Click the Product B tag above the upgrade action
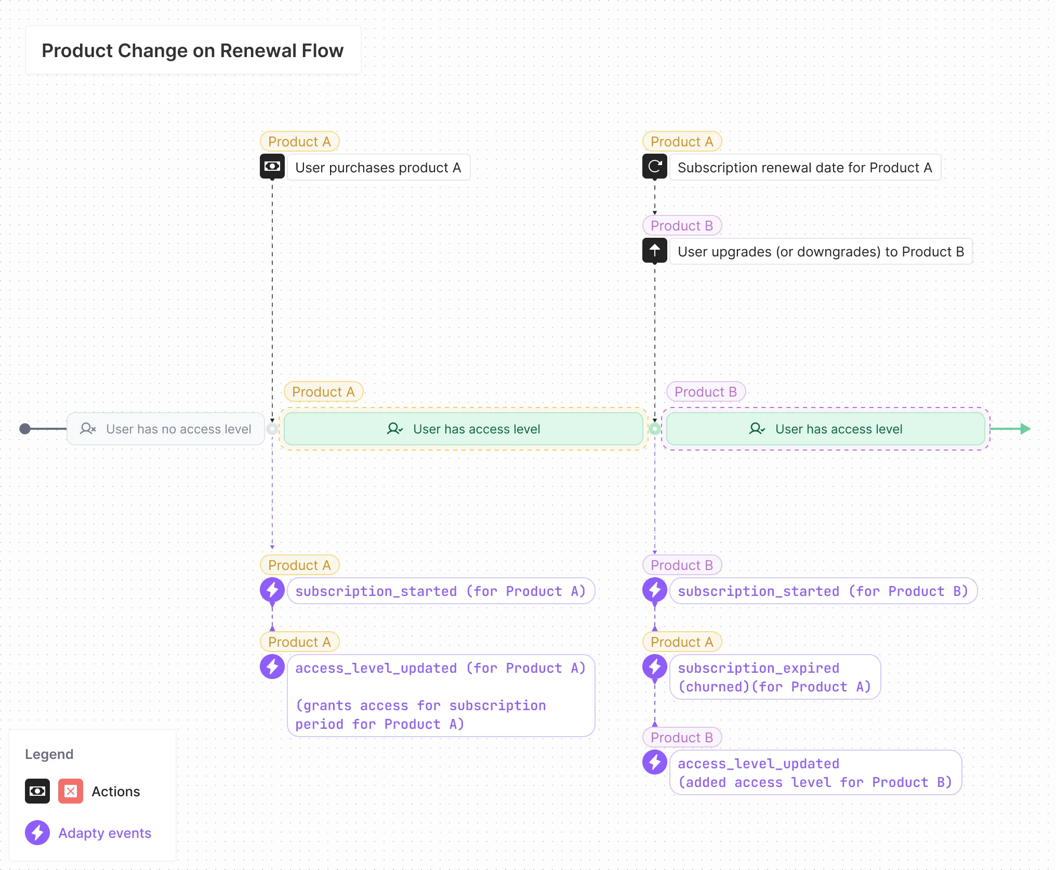 682,226
